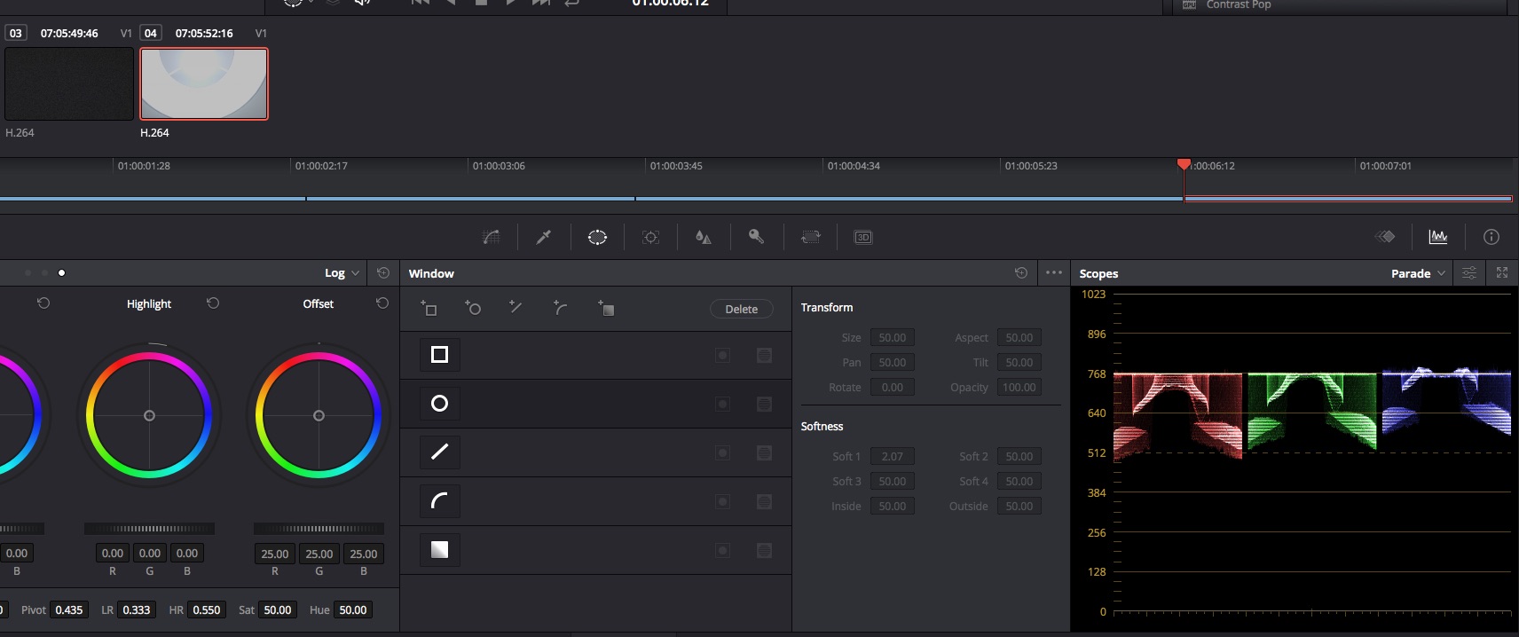Open the Sizing palette
This screenshot has height=637, width=1519.
(x=810, y=237)
